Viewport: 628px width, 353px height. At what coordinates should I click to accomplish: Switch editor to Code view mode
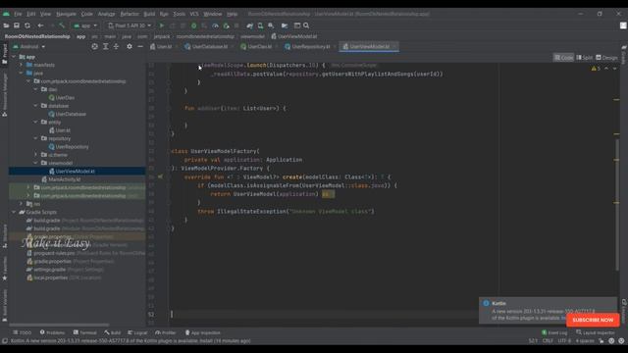pos(563,58)
